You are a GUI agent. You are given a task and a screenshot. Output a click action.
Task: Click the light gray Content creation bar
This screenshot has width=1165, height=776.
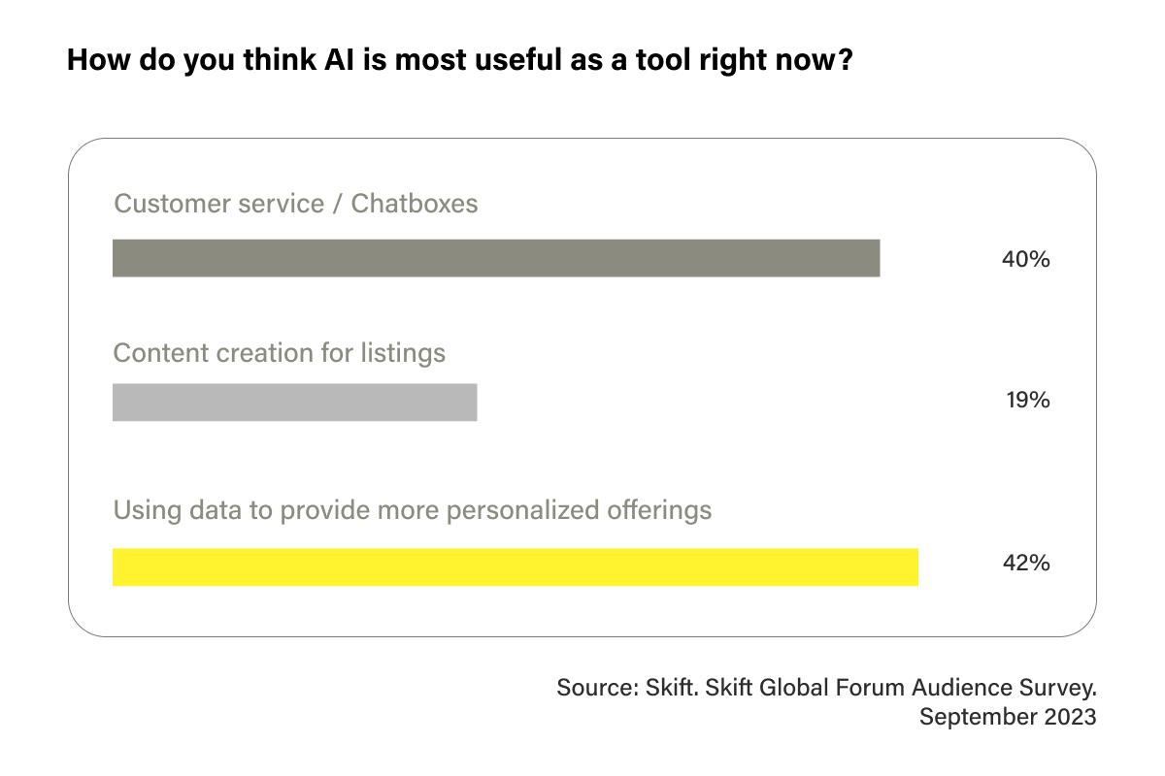(295, 403)
